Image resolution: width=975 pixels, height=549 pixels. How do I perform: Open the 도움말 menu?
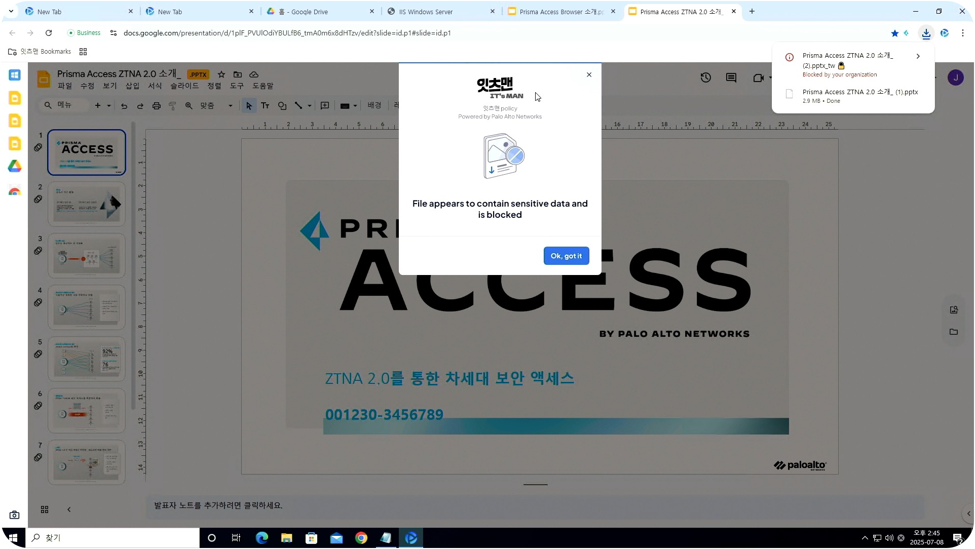coord(262,86)
